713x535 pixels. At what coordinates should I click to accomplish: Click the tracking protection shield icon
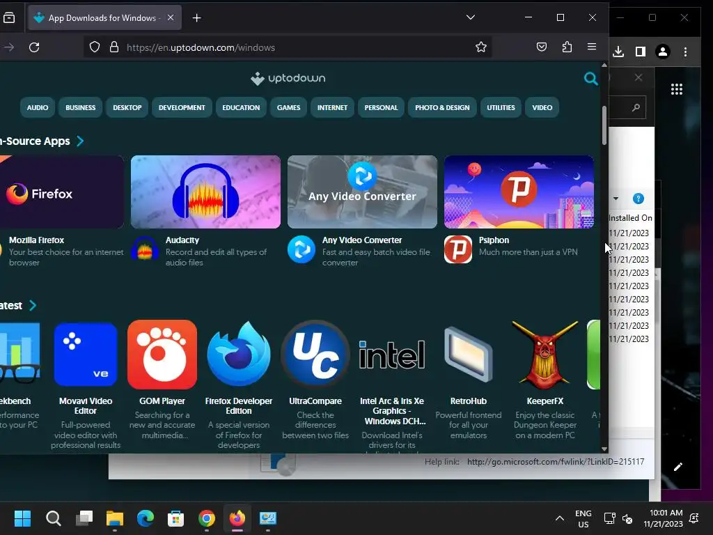(x=95, y=47)
